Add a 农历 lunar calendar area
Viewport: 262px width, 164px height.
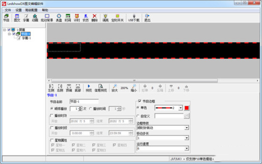point(86,18)
